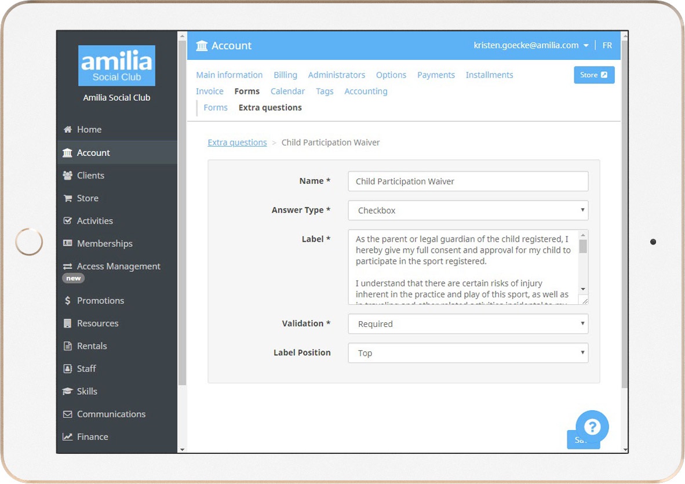
Task: Open the help question mark bubble
Action: (592, 427)
